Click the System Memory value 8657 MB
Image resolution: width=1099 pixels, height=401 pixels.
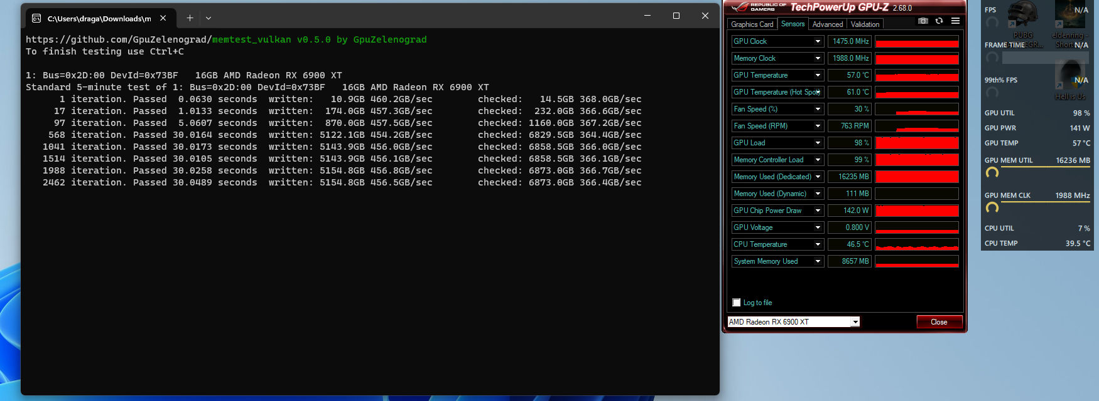pyautogui.click(x=850, y=261)
